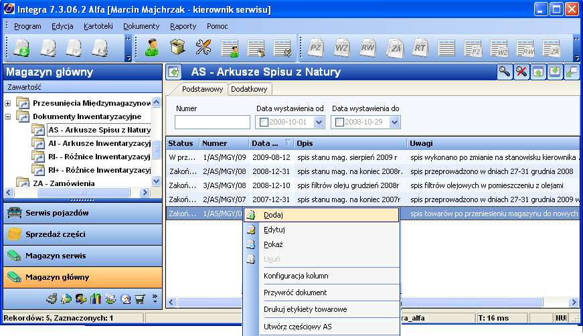This screenshot has width=583, height=336.
Task: Open the ZA list toolbar icon
Action: coord(552,49)
